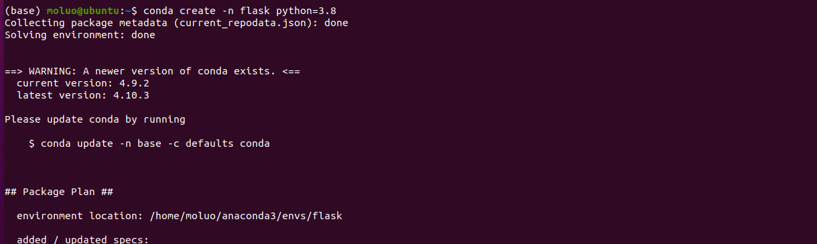Image resolution: width=817 pixels, height=244 pixels.
Task: Click the 'added / updated specs:' line
Action: (x=82, y=239)
